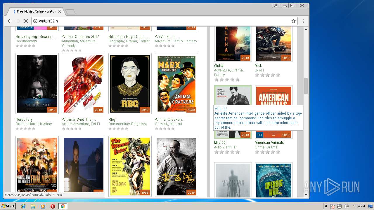This screenshot has height=210, width=374.
Task: Open the Alpha movie poster
Action: (233, 43)
